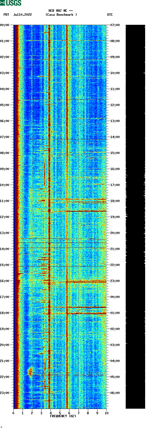The width and height of the screenshot is (147, 430).
Task: Click the '06:00' PDT time label
Action: (x=5, y=121)
